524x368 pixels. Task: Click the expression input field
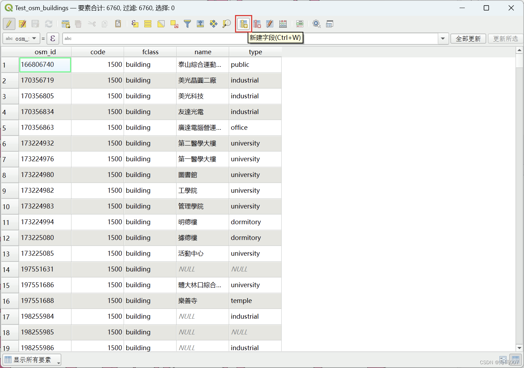pos(250,38)
